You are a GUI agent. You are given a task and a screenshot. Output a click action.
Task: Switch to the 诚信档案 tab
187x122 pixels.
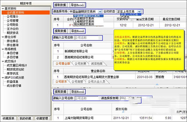point(97,63)
